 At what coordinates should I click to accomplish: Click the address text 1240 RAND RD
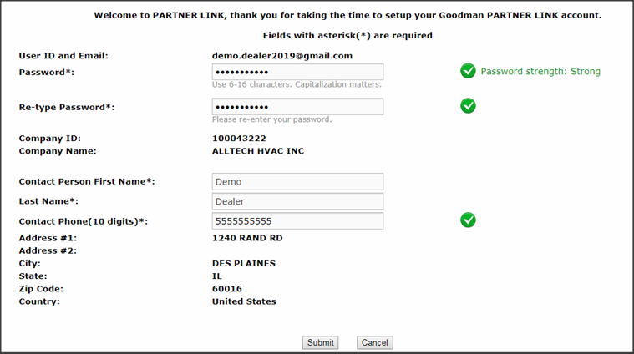coord(247,238)
